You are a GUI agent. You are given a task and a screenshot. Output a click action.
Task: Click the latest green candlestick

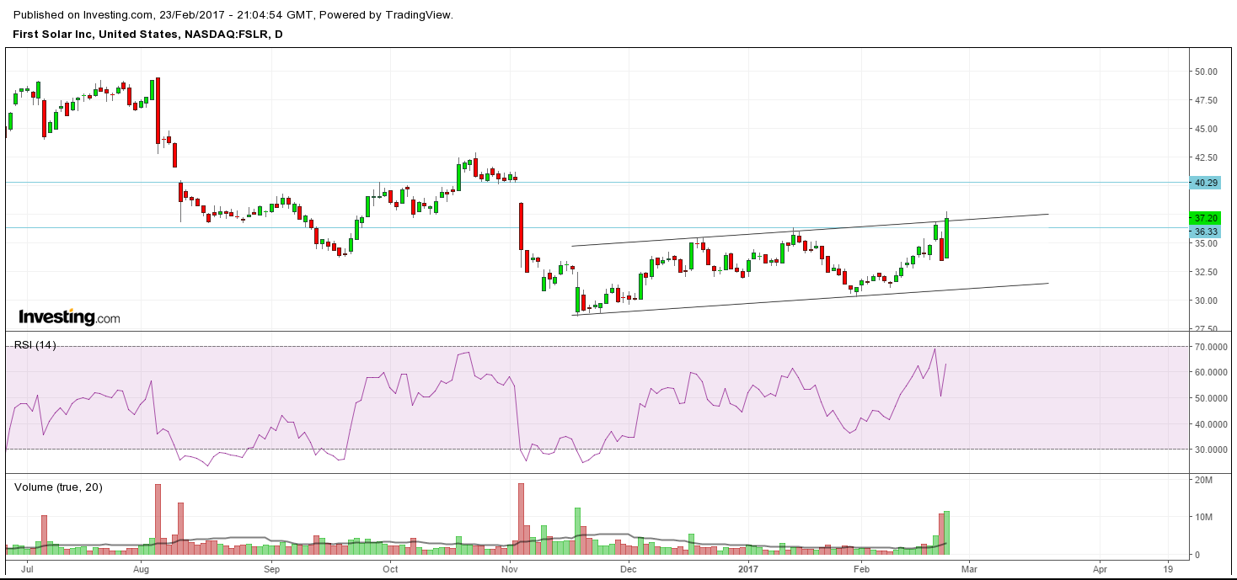[x=947, y=238]
